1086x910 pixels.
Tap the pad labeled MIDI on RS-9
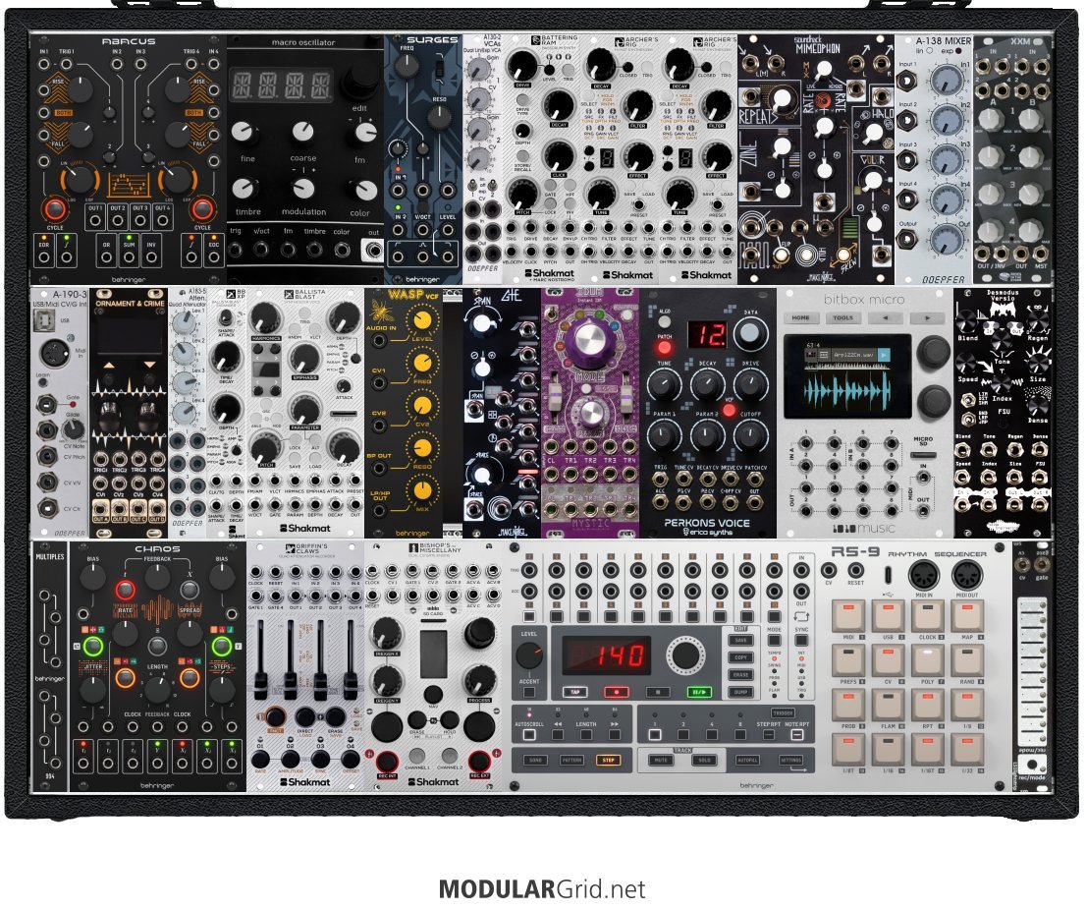click(x=847, y=615)
